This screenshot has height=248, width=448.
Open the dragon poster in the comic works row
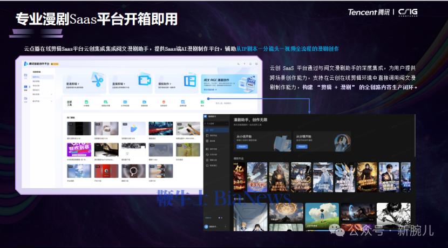(x=257, y=177)
